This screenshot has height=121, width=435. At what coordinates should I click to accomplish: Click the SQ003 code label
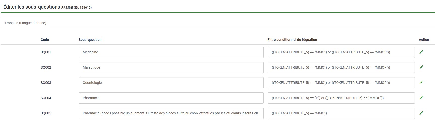tap(46, 83)
